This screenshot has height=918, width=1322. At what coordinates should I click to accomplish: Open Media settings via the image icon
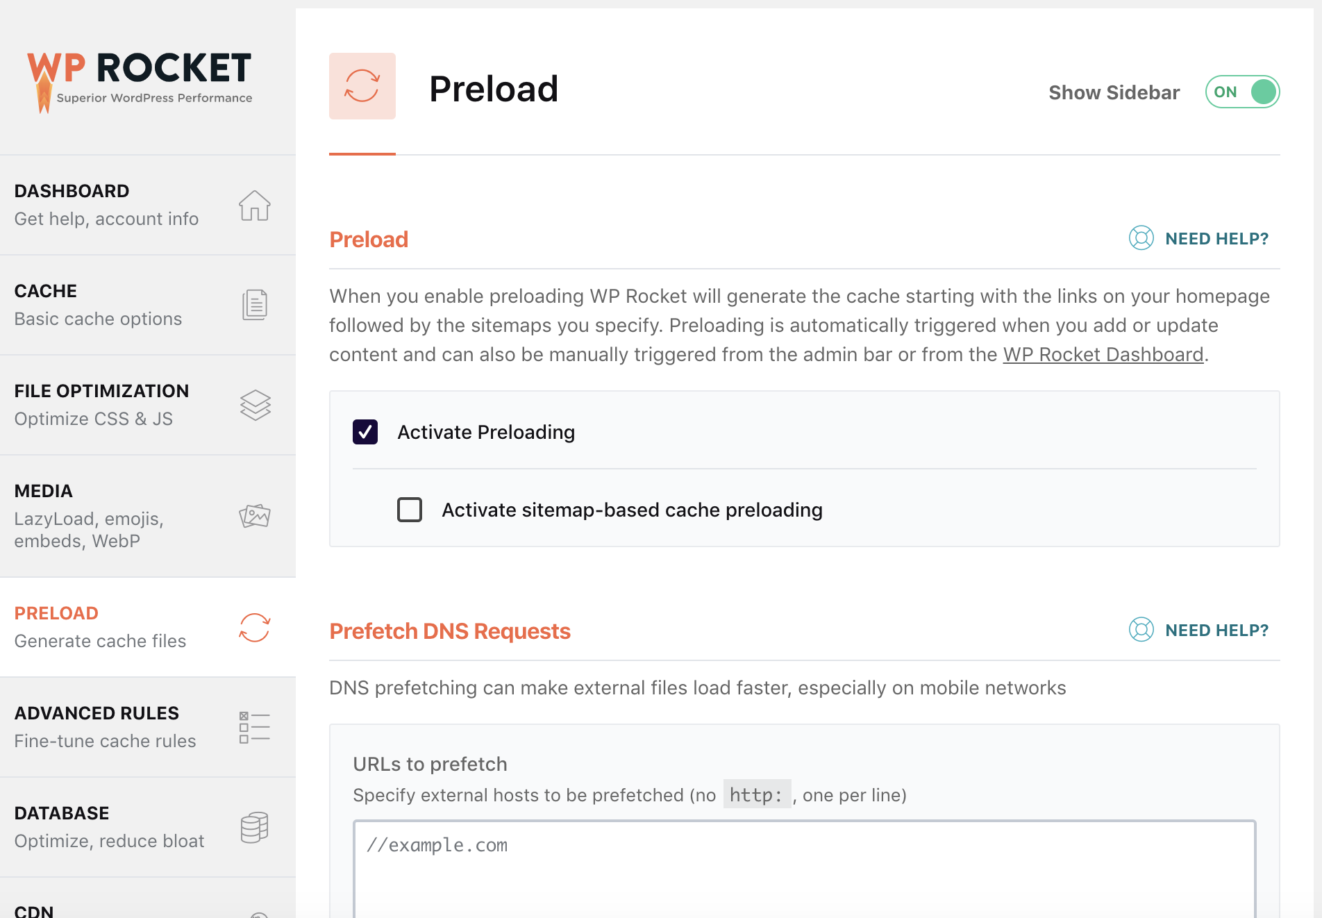[x=254, y=515]
